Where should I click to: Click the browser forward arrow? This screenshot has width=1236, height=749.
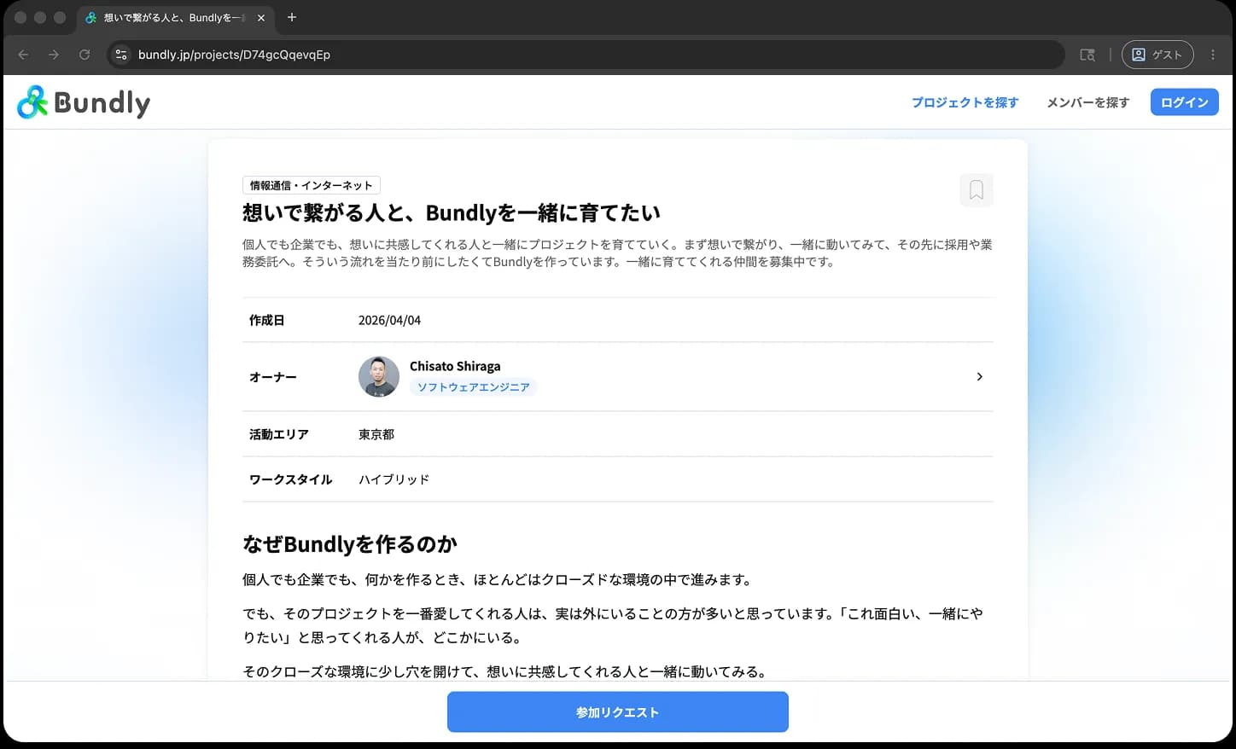pos(54,55)
